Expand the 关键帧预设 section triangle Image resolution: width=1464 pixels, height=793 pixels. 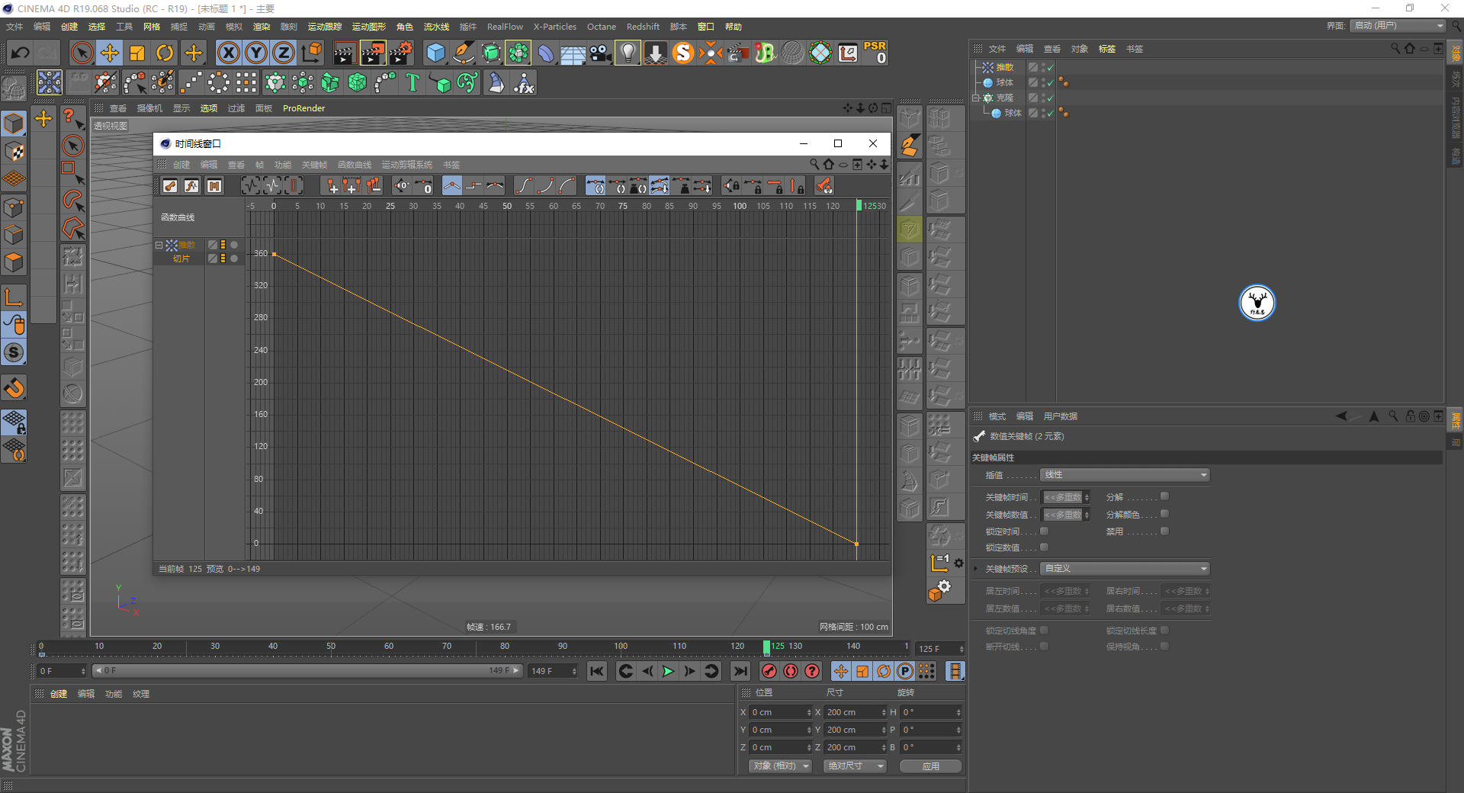976,569
